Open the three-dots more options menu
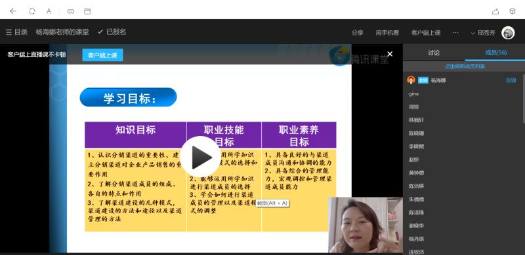 click(x=455, y=33)
